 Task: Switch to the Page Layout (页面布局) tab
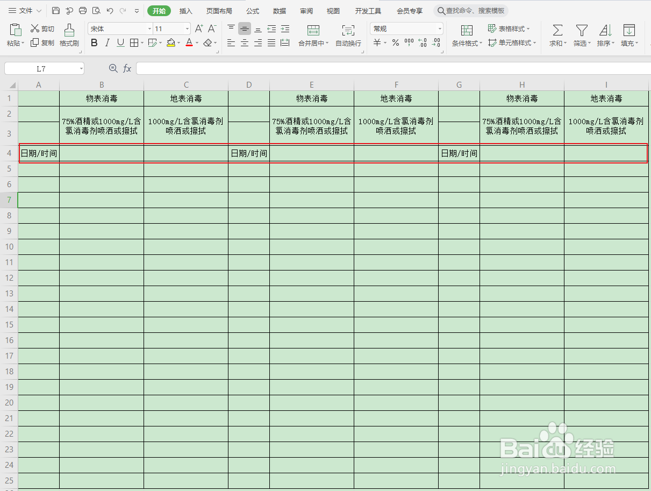coord(219,11)
